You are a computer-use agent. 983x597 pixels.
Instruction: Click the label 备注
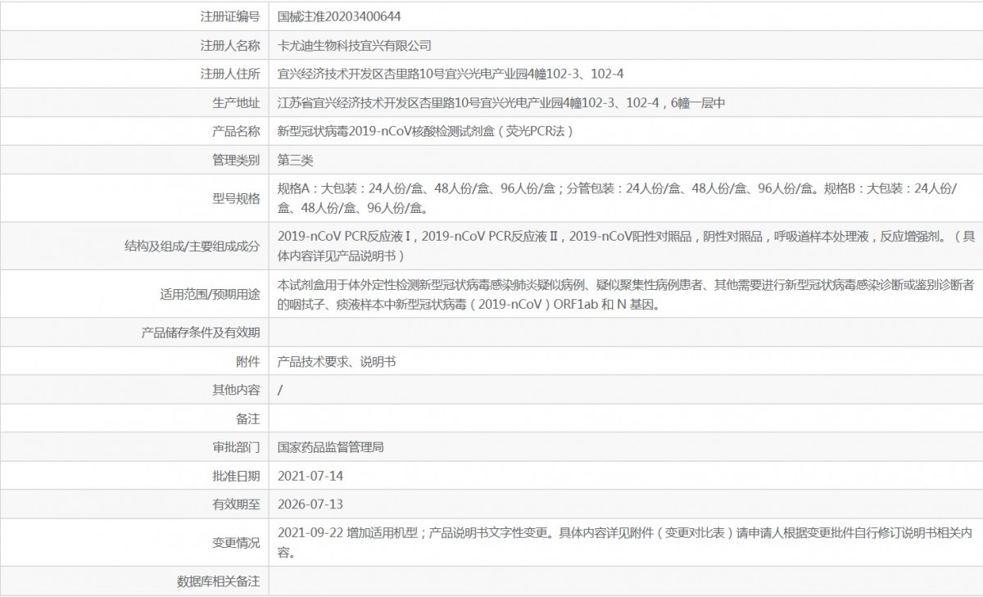(x=247, y=418)
